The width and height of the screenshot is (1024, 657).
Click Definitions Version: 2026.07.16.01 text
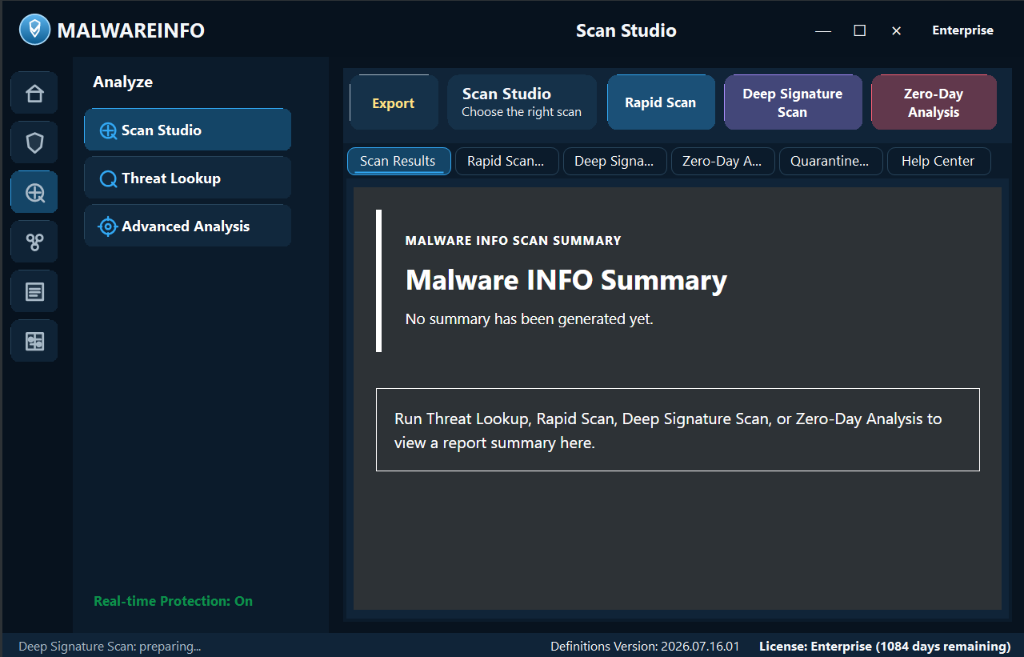pyautogui.click(x=645, y=647)
